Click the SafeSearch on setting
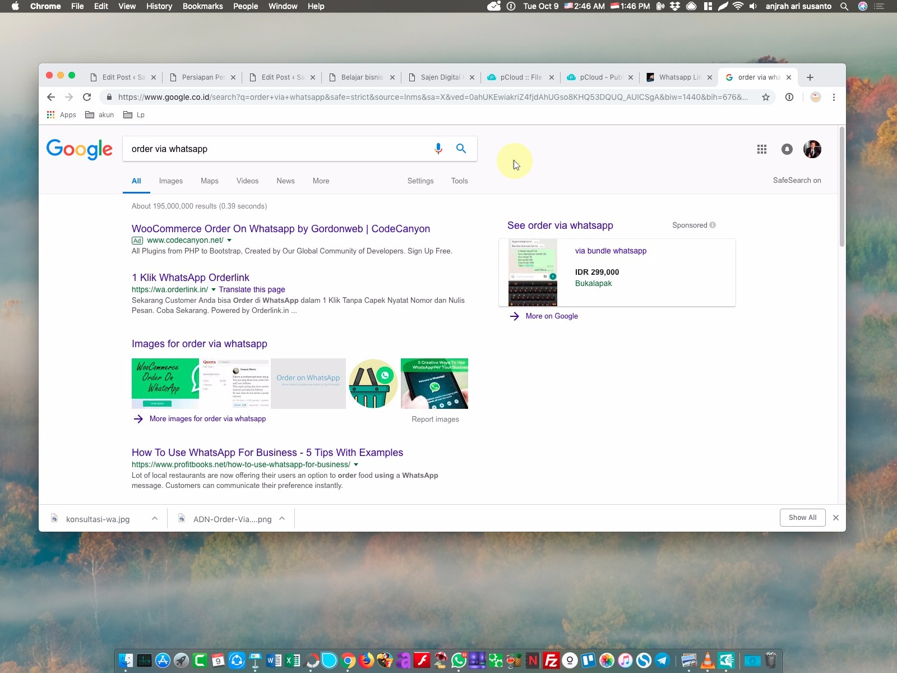This screenshot has width=897, height=673. [x=796, y=181]
